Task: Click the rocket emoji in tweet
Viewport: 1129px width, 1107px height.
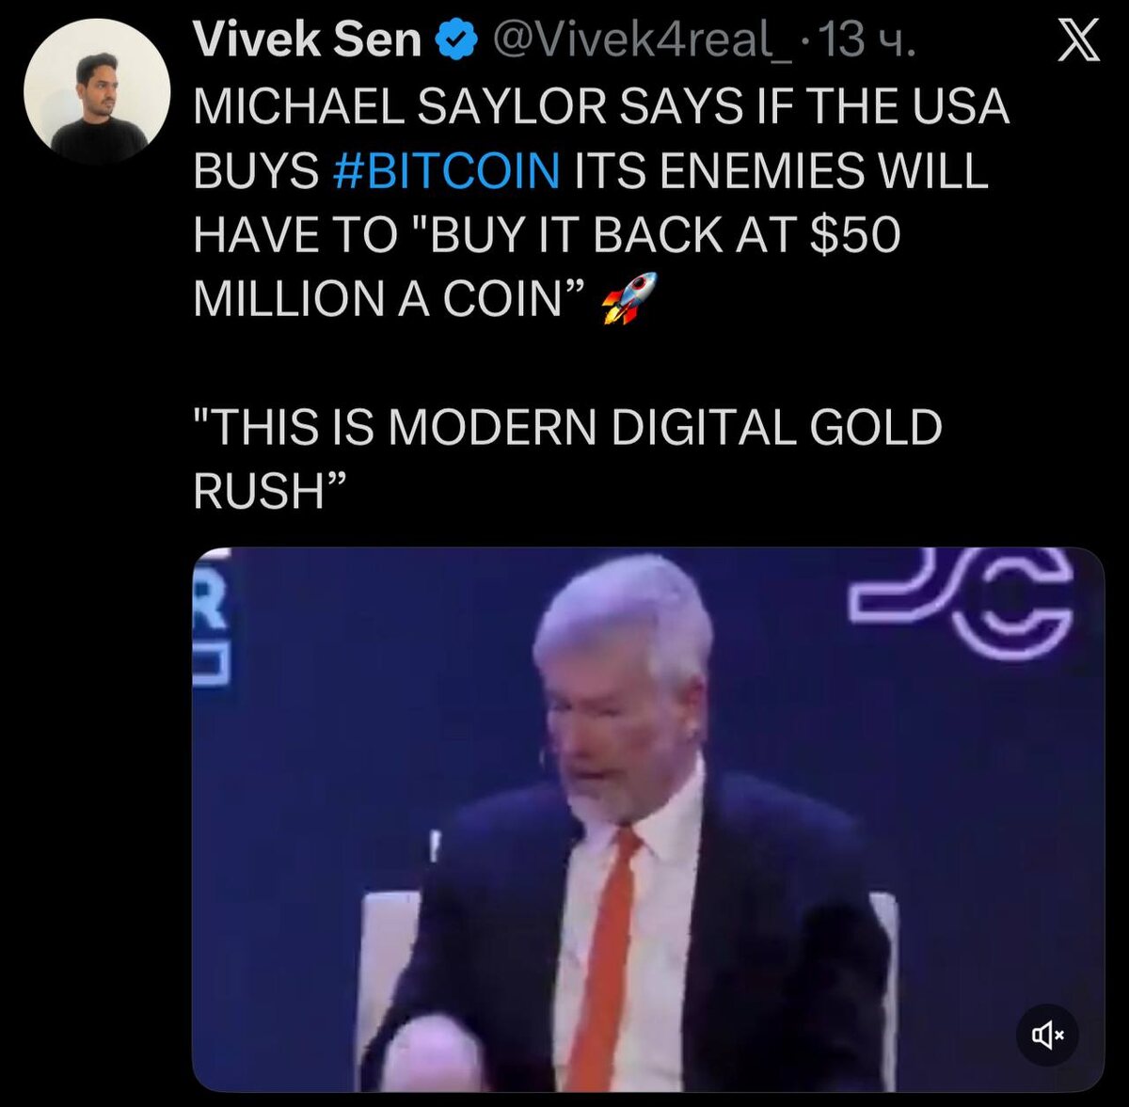Action: (628, 298)
